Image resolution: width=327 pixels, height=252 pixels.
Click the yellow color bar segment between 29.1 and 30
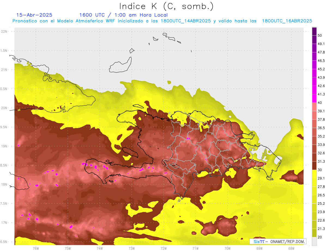tap(314, 174)
